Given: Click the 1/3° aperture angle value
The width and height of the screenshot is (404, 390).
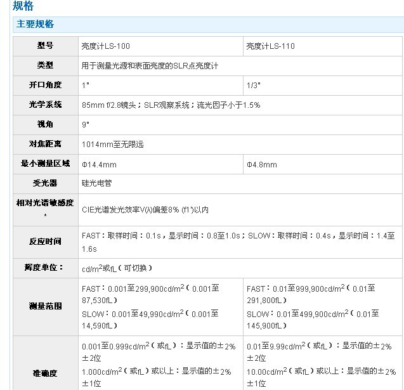Looking at the screenshot, I should (254, 86).
